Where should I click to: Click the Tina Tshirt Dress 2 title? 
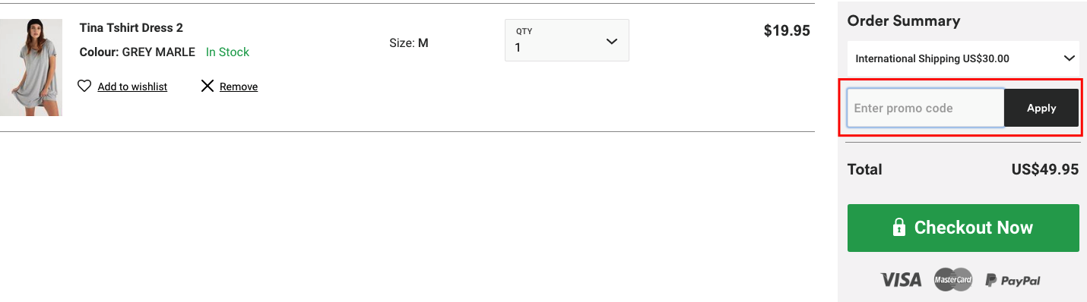[132, 28]
